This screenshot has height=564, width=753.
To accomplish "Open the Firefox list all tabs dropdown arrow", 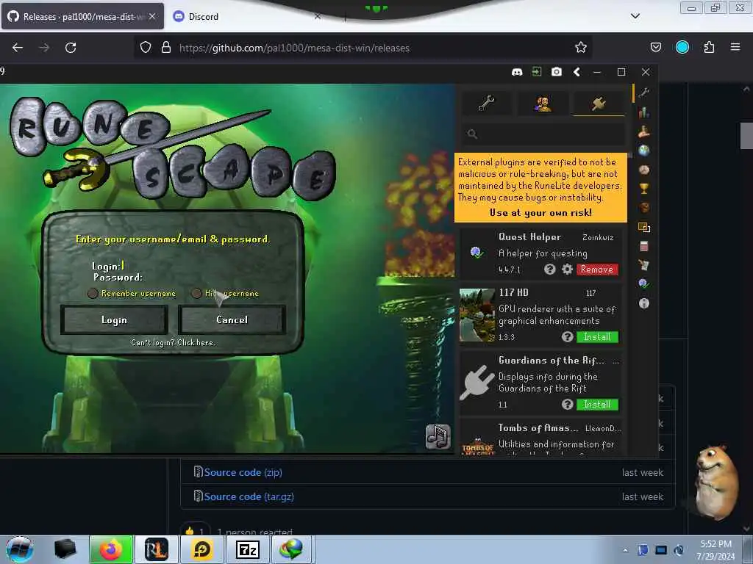I will tap(635, 16).
